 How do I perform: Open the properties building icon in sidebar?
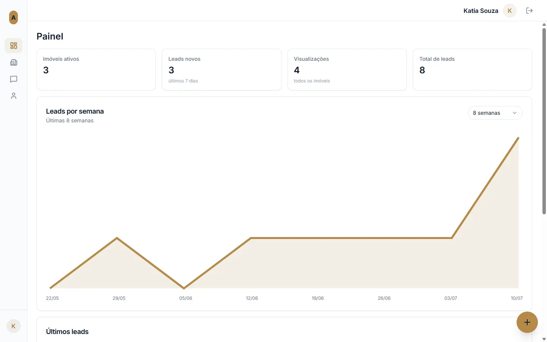14,62
